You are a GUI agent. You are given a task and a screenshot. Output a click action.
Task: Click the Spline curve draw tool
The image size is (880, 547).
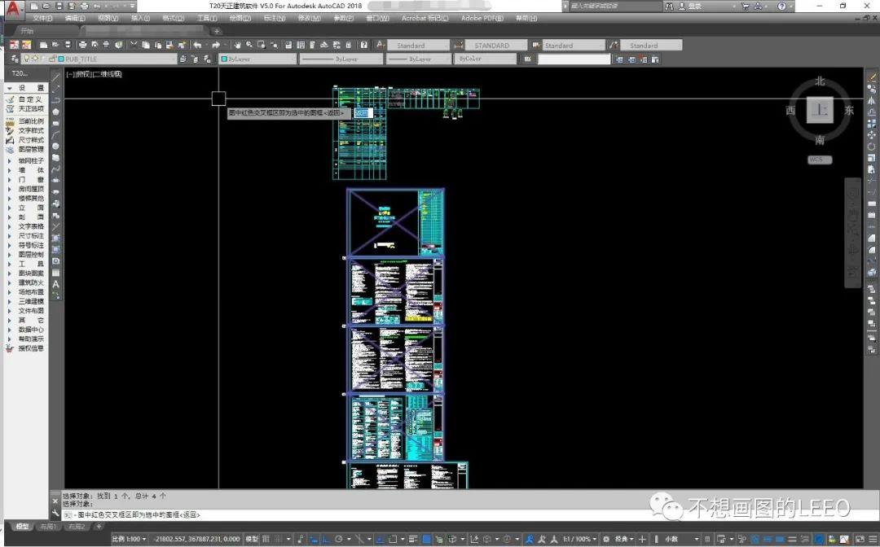[x=55, y=169]
